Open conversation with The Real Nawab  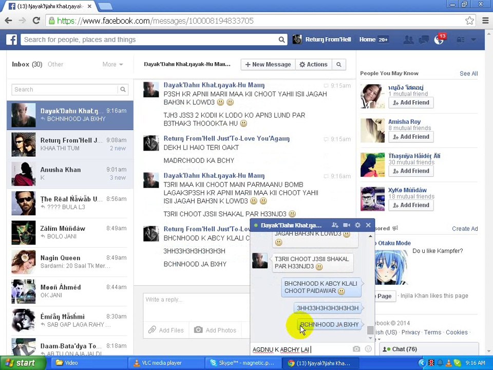click(70, 203)
